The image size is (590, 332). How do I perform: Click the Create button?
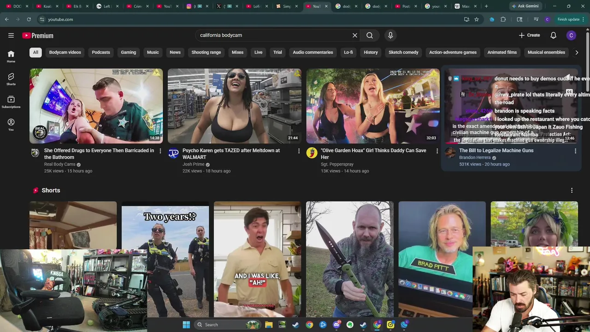529,36
